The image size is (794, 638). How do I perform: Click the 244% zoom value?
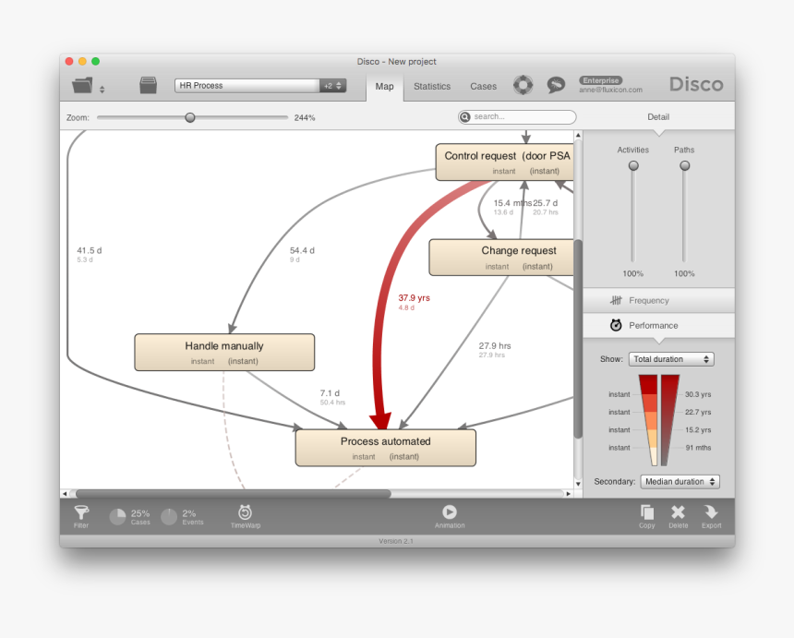pos(305,117)
